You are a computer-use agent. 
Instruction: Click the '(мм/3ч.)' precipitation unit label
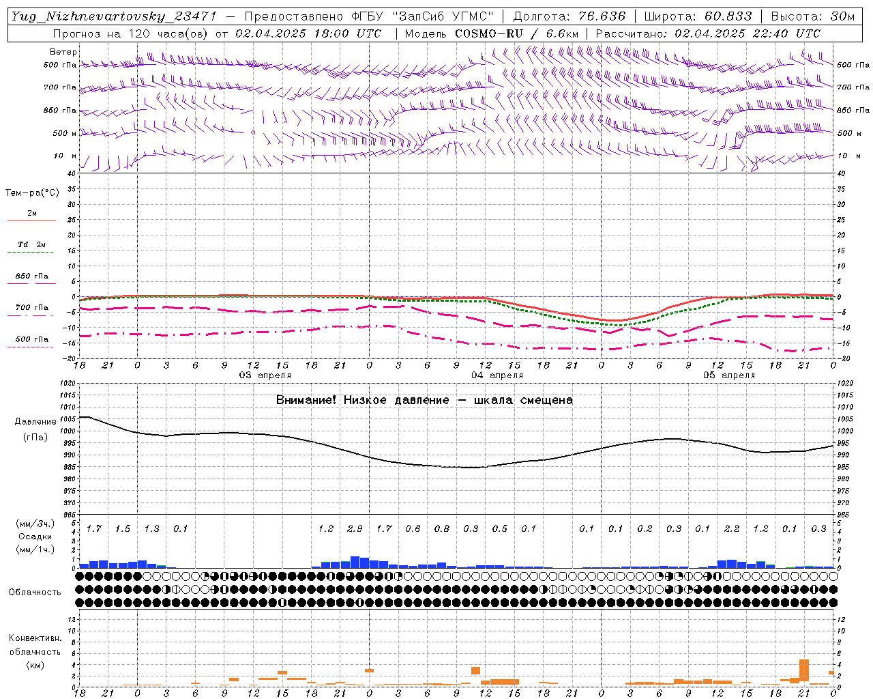point(35,524)
